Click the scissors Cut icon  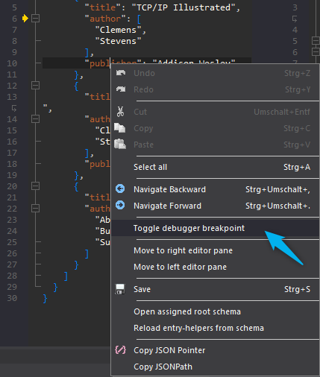click(x=120, y=112)
